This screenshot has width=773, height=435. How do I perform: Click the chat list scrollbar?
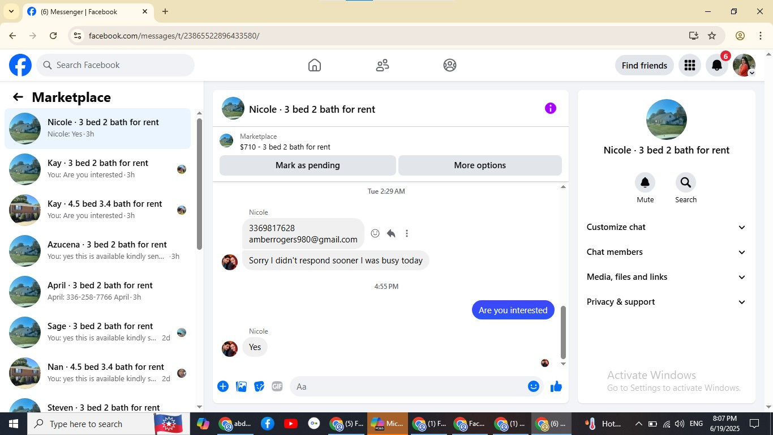[199, 184]
